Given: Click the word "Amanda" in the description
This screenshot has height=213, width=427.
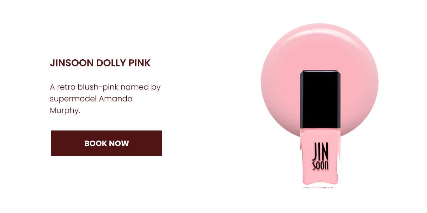Looking at the screenshot, I should point(116,99).
